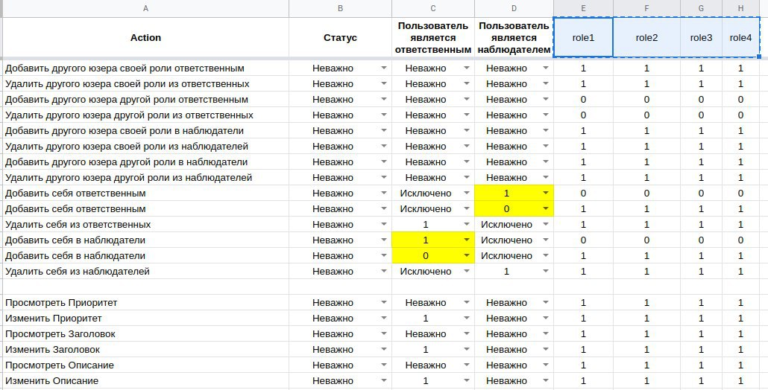
Task: Open dropdown arrow in yellow "0" cell under наблюдателем
Action: (546, 209)
